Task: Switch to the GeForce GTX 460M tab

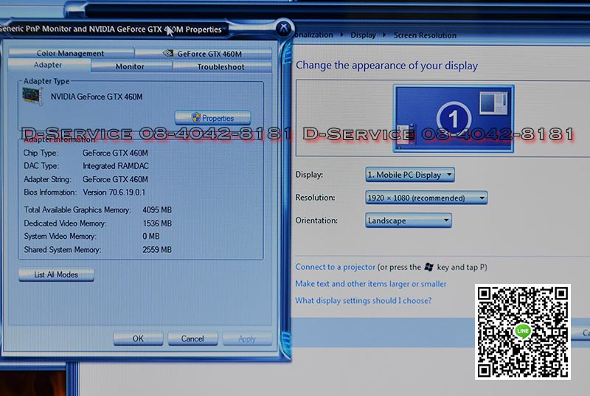Action: (204, 53)
